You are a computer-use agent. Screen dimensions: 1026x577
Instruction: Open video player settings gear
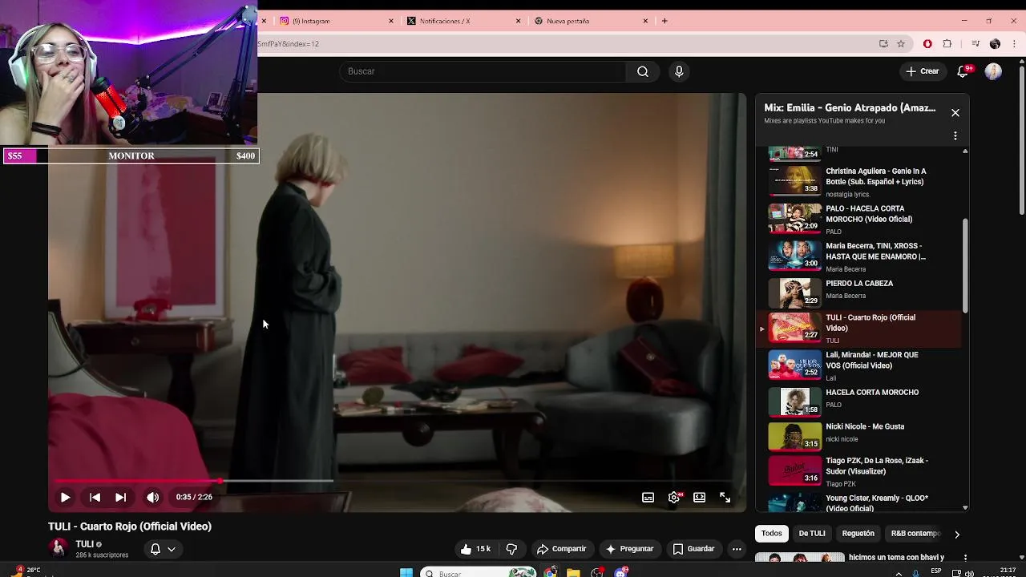(674, 498)
